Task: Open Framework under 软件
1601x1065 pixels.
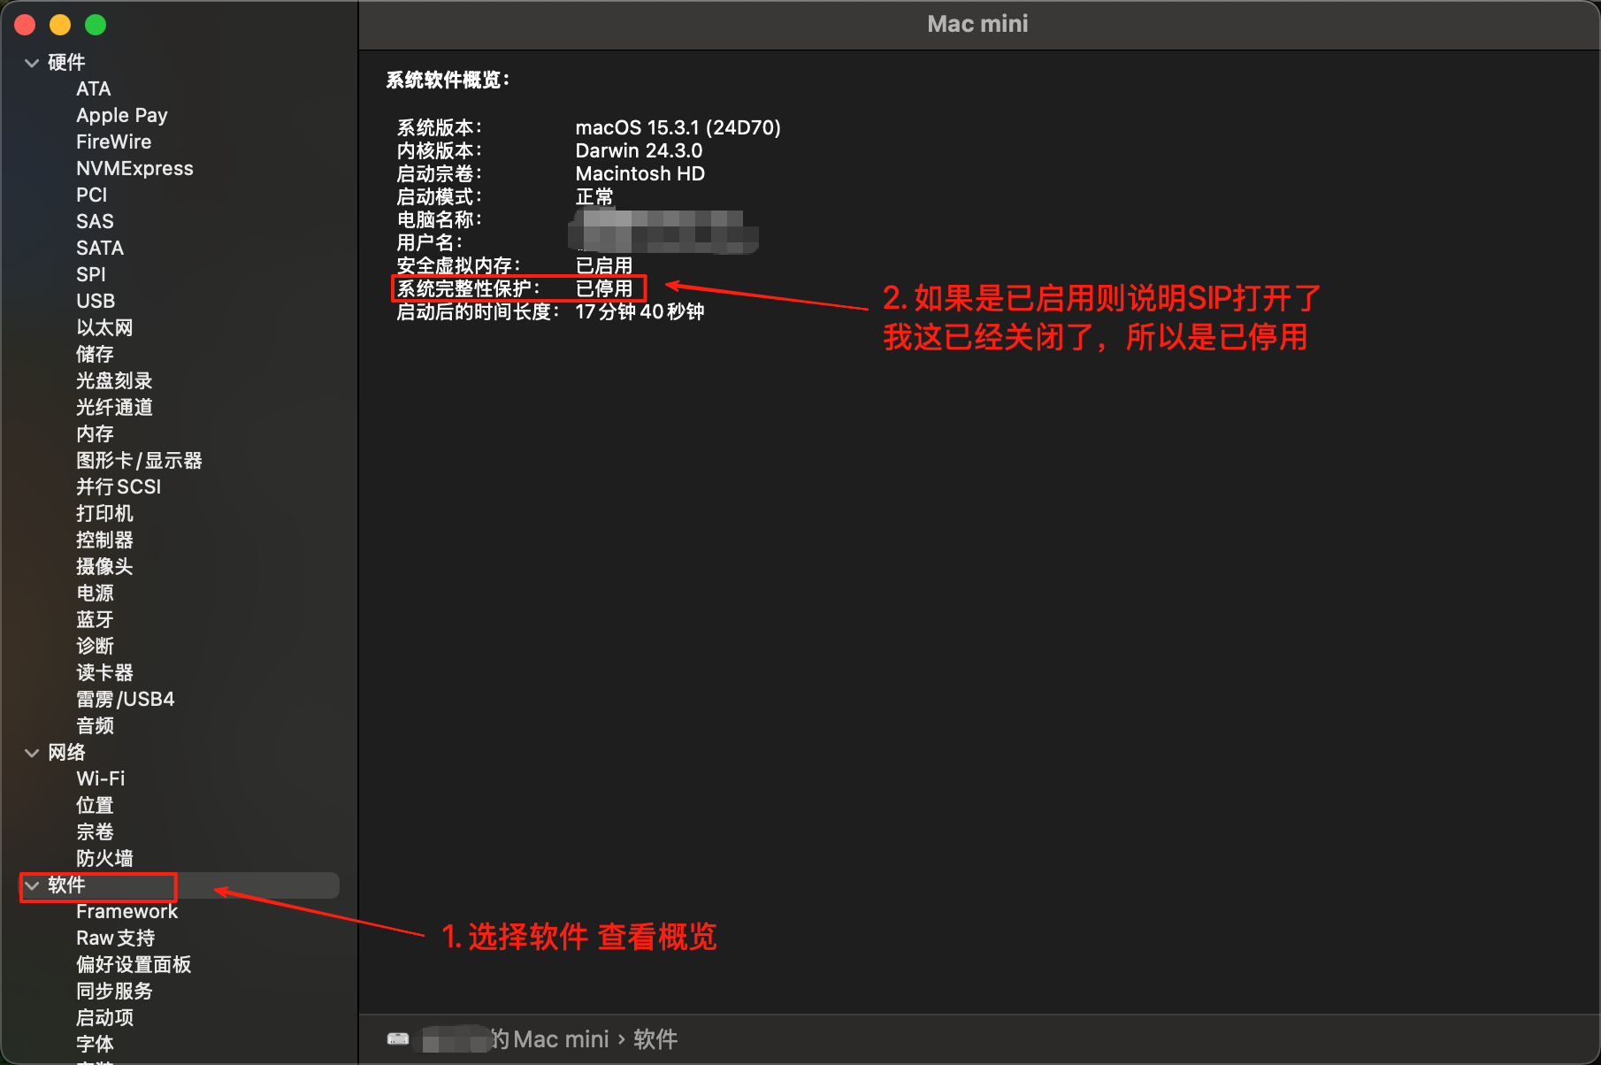Action: [126, 911]
